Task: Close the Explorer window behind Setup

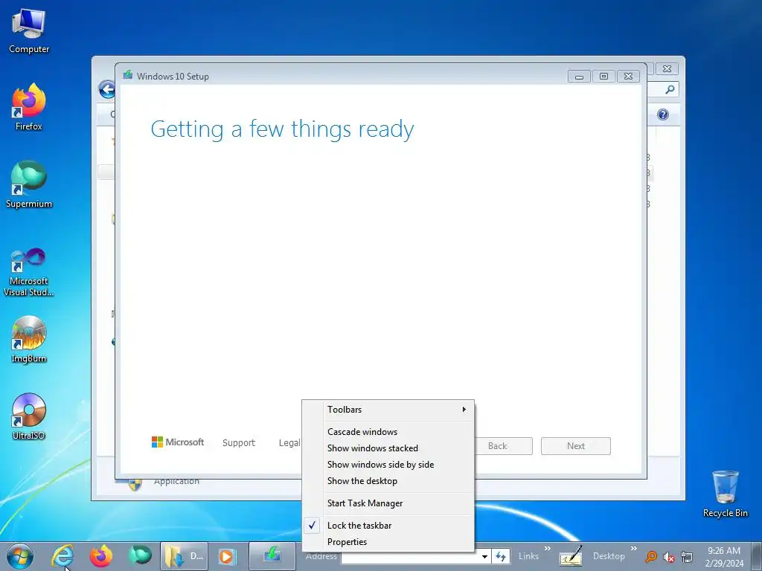Action: pyautogui.click(x=667, y=69)
